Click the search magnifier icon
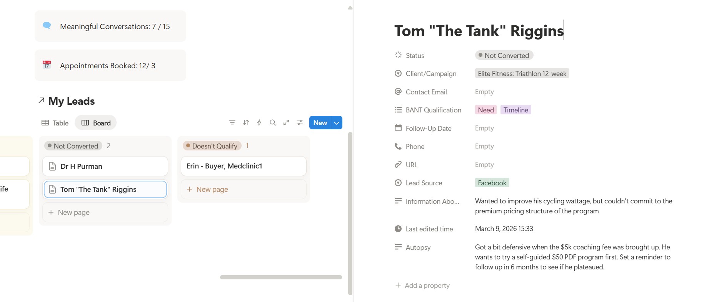The width and height of the screenshot is (714, 302). (x=273, y=122)
